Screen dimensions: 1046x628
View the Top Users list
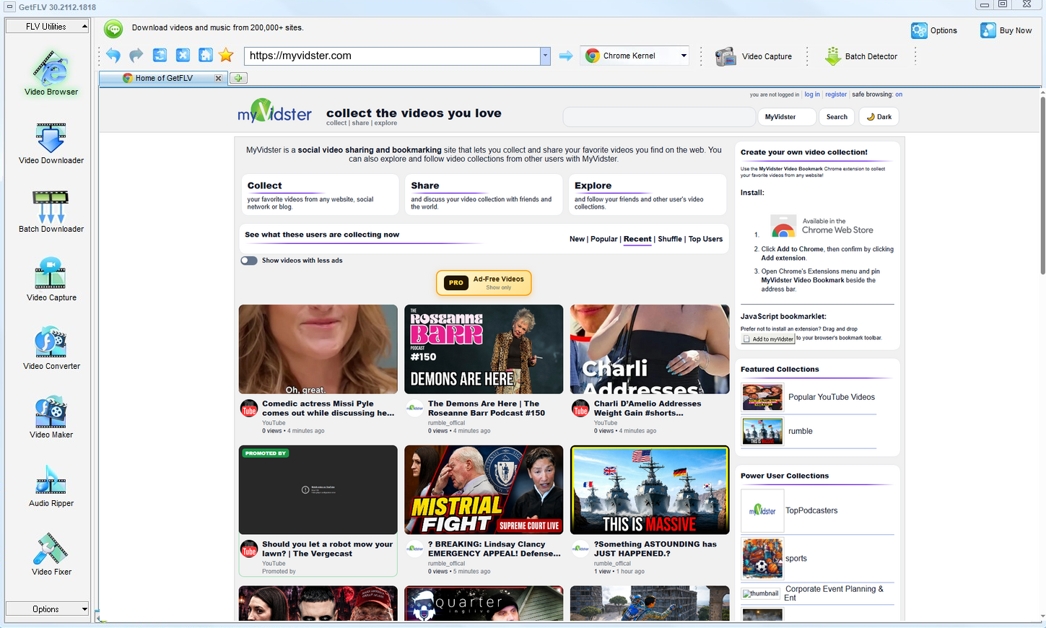[x=705, y=239]
